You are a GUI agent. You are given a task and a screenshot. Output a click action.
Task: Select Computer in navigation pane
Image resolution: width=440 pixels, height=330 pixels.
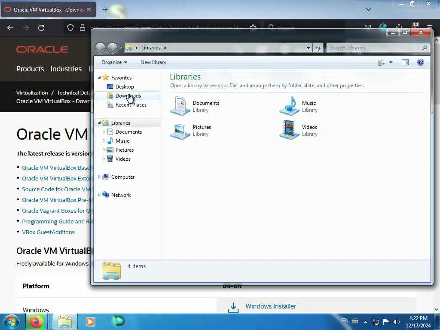point(122,177)
